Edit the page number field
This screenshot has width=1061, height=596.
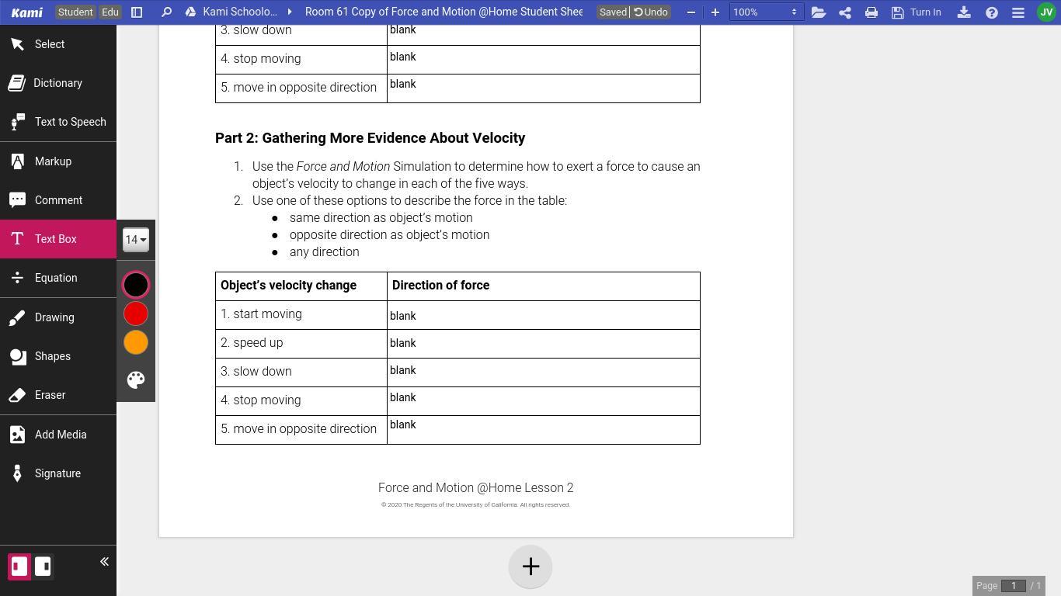coord(1014,586)
